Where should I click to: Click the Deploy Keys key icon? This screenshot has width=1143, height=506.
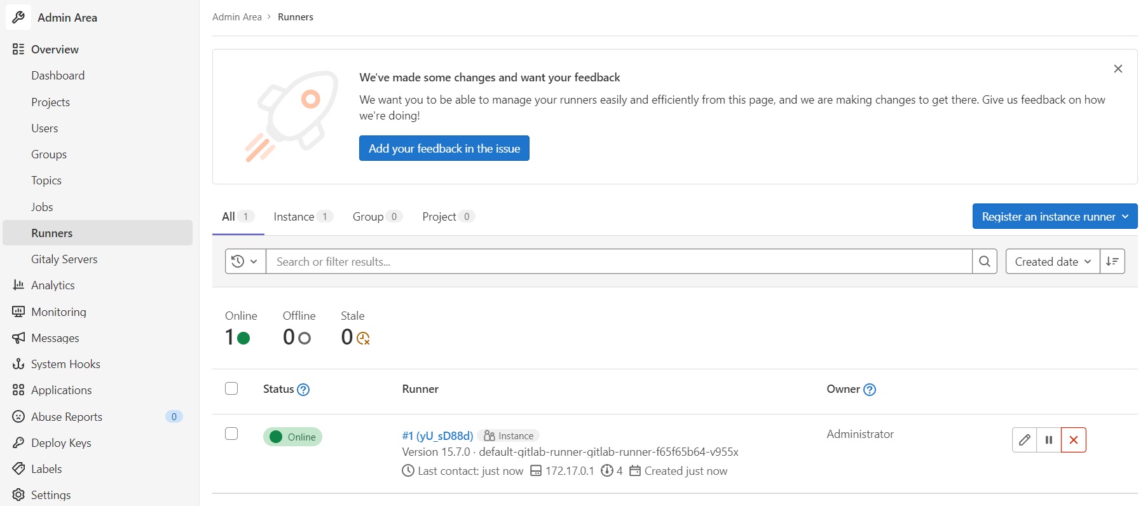(18, 442)
